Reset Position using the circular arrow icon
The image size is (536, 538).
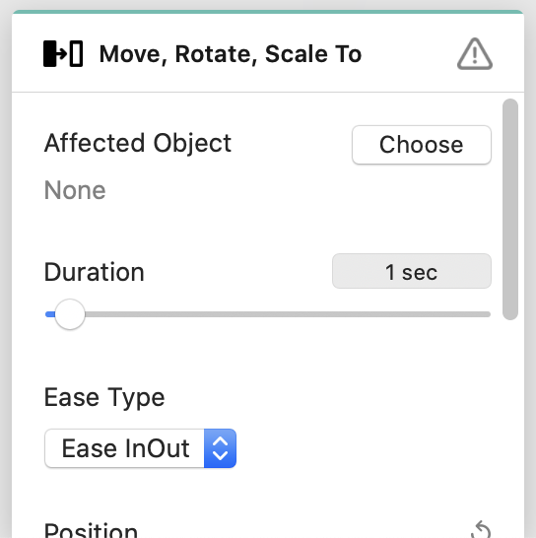pyautogui.click(x=481, y=529)
